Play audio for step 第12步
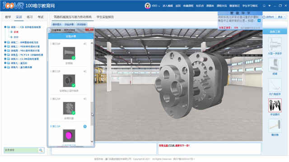289x162 pixels. tap(85, 99)
